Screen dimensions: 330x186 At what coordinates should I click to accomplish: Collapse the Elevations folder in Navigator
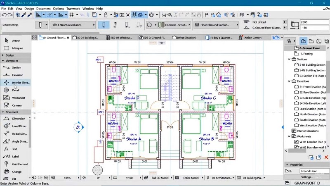pos(289,81)
